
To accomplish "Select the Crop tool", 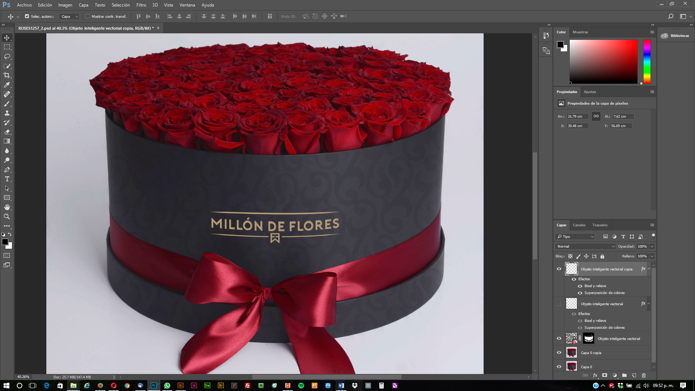I will 7,75.
